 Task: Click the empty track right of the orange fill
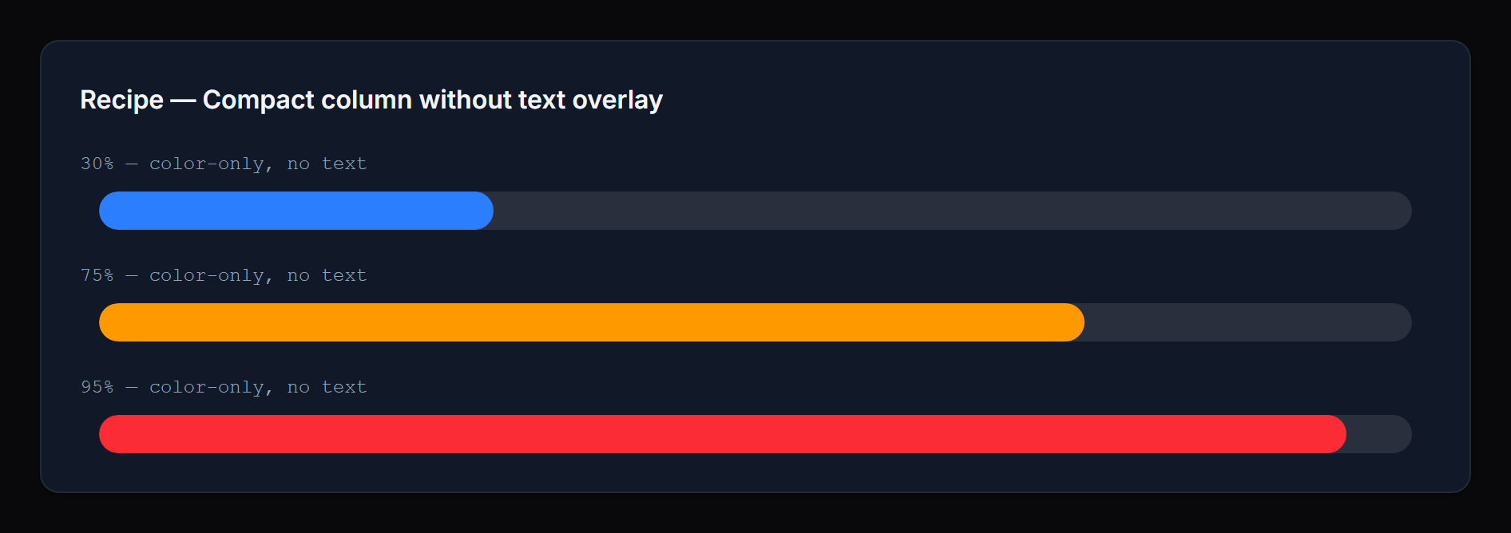(1246, 322)
